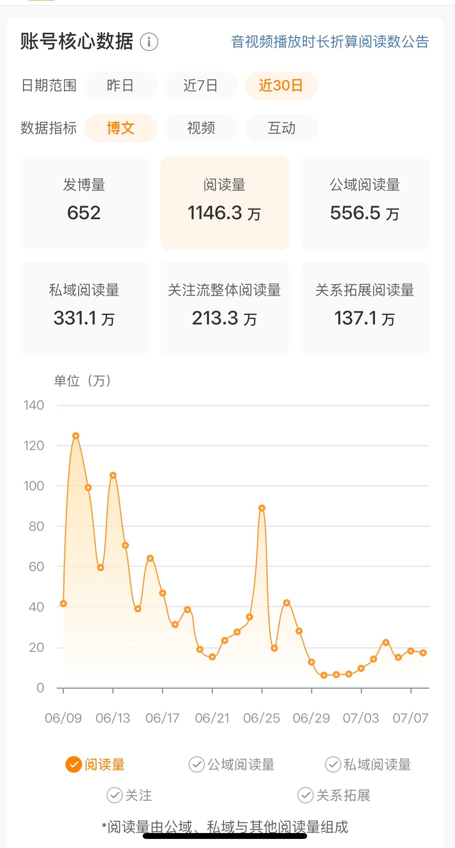455x848 pixels.
Task: Select the 公域阅读量 556.5万 card
Action: 365,203
